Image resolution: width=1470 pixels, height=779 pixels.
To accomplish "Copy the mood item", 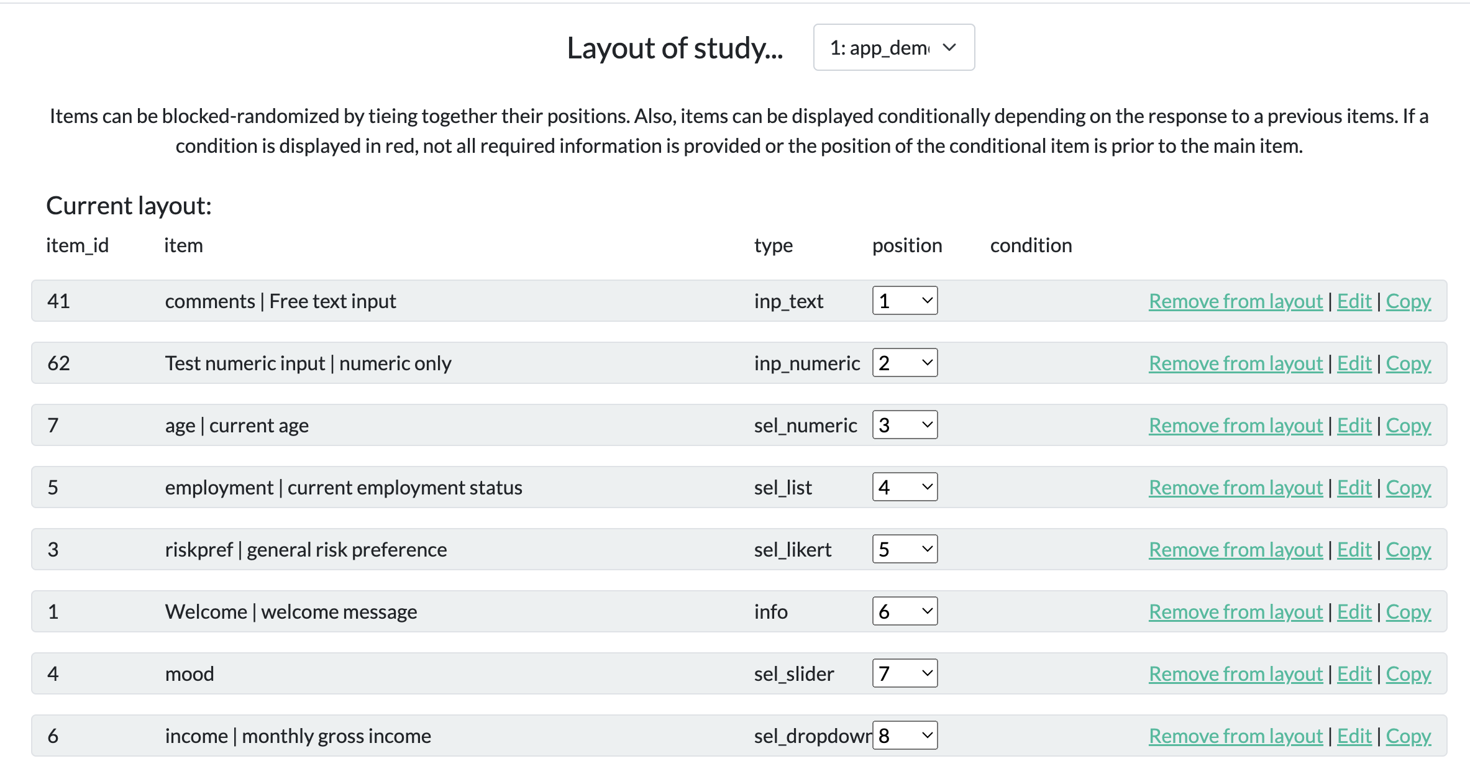I will pyautogui.click(x=1408, y=674).
